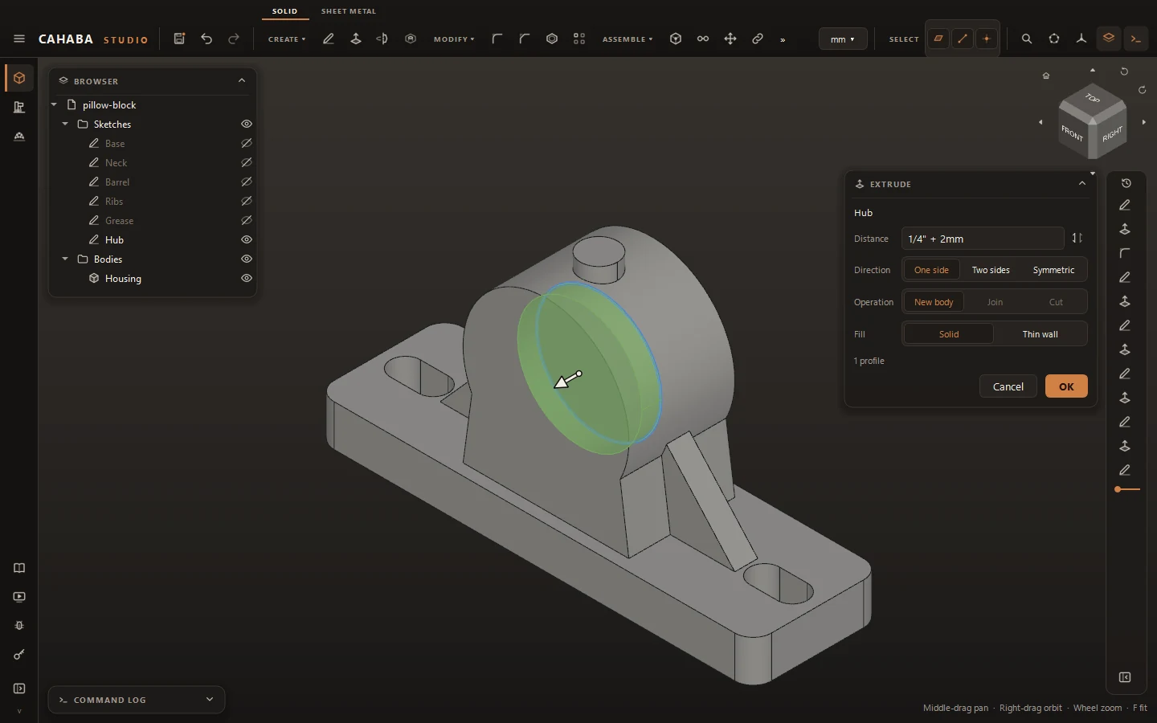The height and width of the screenshot is (723, 1157).
Task: Click the Distance input field
Action: coord(983,239)
